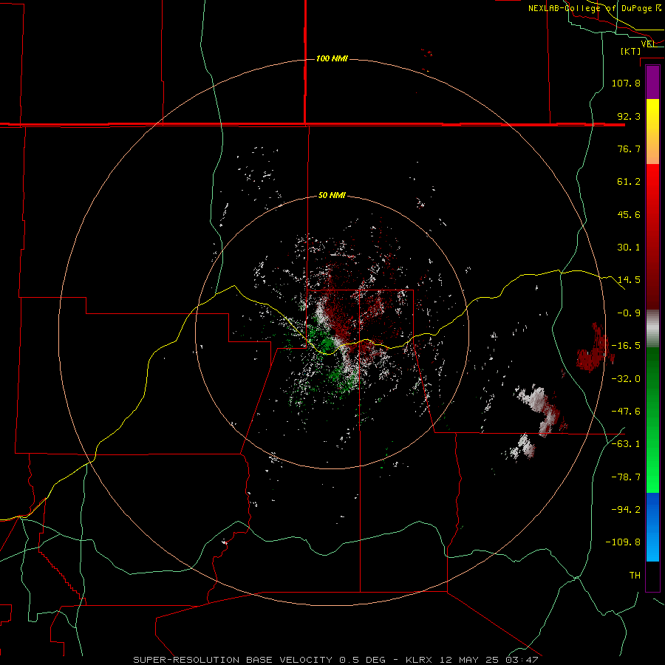Pick the gray near-zero segment of color bar
Viewport: 665px width, 665px height.
click(652, 329)
